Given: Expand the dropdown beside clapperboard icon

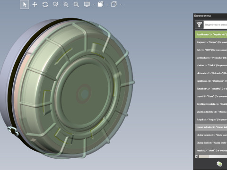Looking at the screenshot, I should coord(107,4).
